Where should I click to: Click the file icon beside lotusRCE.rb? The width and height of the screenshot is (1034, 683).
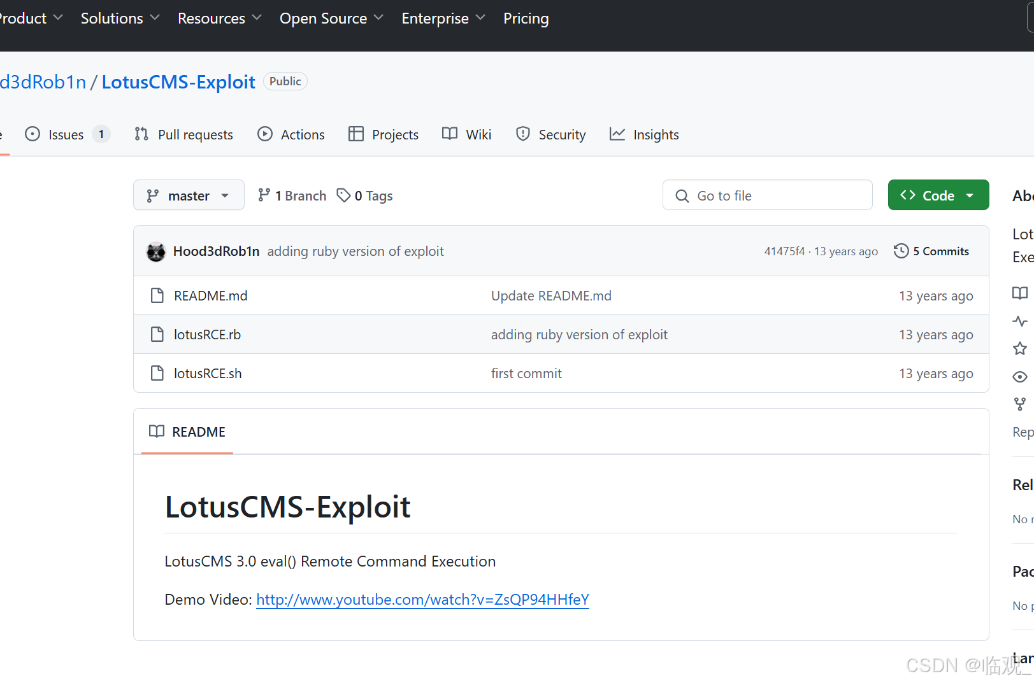coord(157,334)
